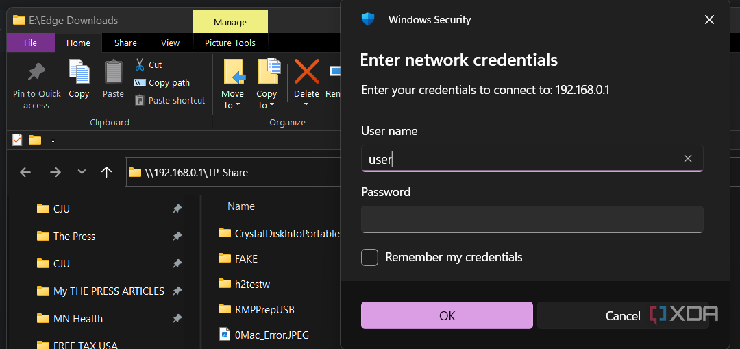
Task: Switch to the Share ribbon tab
Action: point(125,43)
